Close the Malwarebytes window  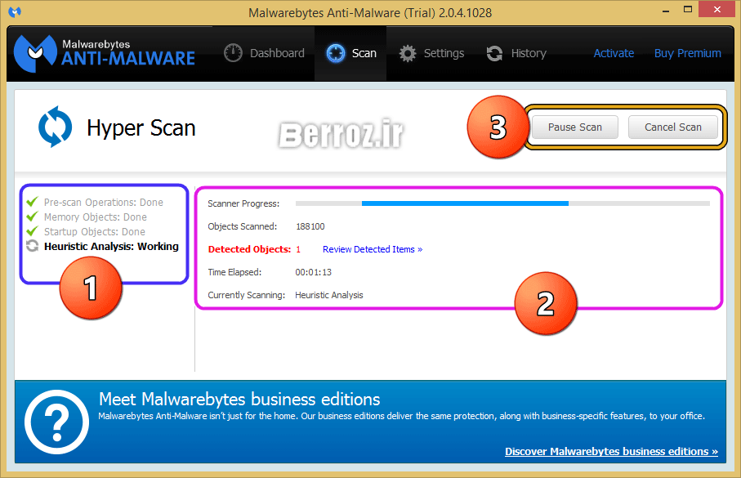pos(716,10)
